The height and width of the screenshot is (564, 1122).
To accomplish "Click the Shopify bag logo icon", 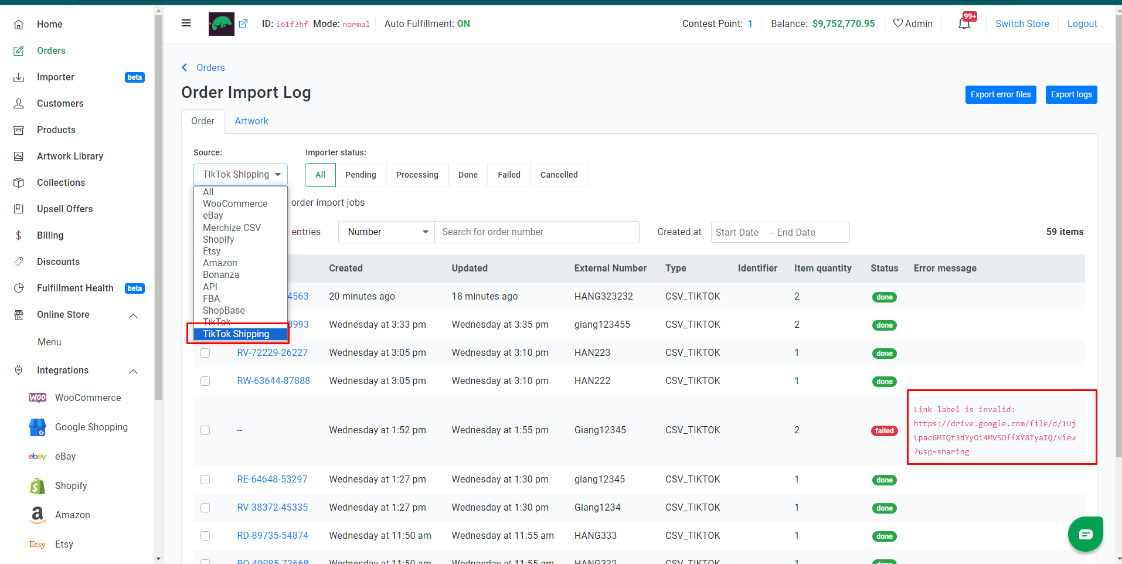I will (x=38, y=486).
